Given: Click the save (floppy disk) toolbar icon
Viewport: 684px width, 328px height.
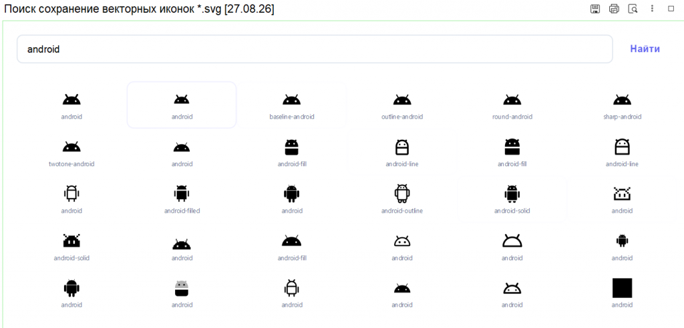Looking at the screenshot, I should (x=594, y=9).
